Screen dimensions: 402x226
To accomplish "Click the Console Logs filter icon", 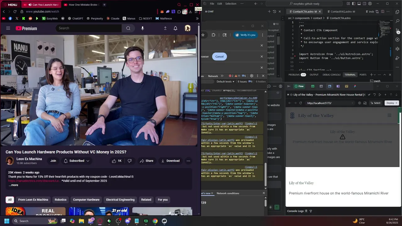I will click(x=311, y=211).
